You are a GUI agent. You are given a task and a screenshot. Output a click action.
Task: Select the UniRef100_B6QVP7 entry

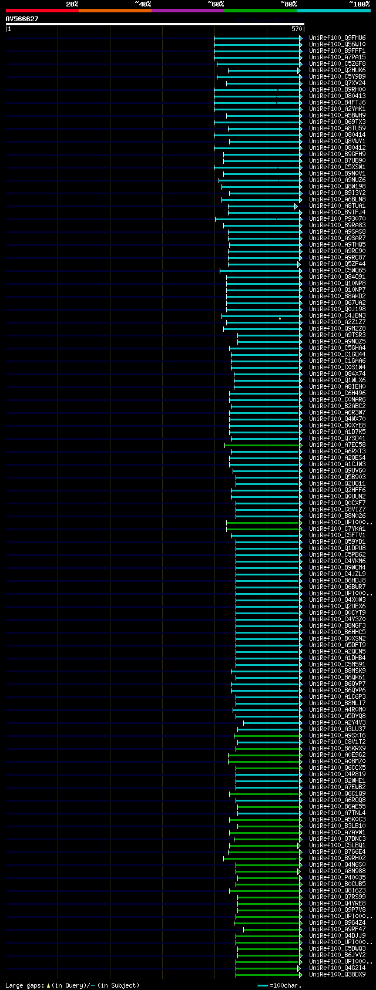[x=337, y=683]
